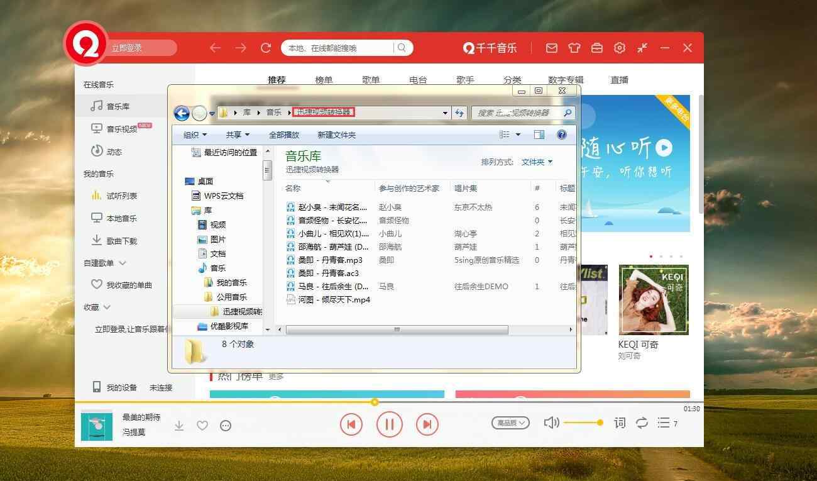This screenshot has height=481, width=817.
Task: Skip to the next track
Action: point(427,424)
